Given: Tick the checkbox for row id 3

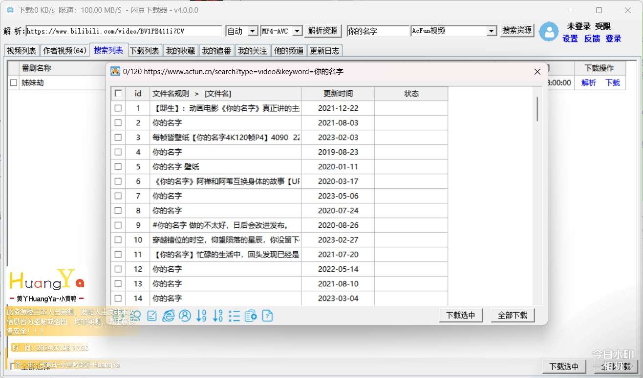Looking at the screenshot, I should pos(118,138).
